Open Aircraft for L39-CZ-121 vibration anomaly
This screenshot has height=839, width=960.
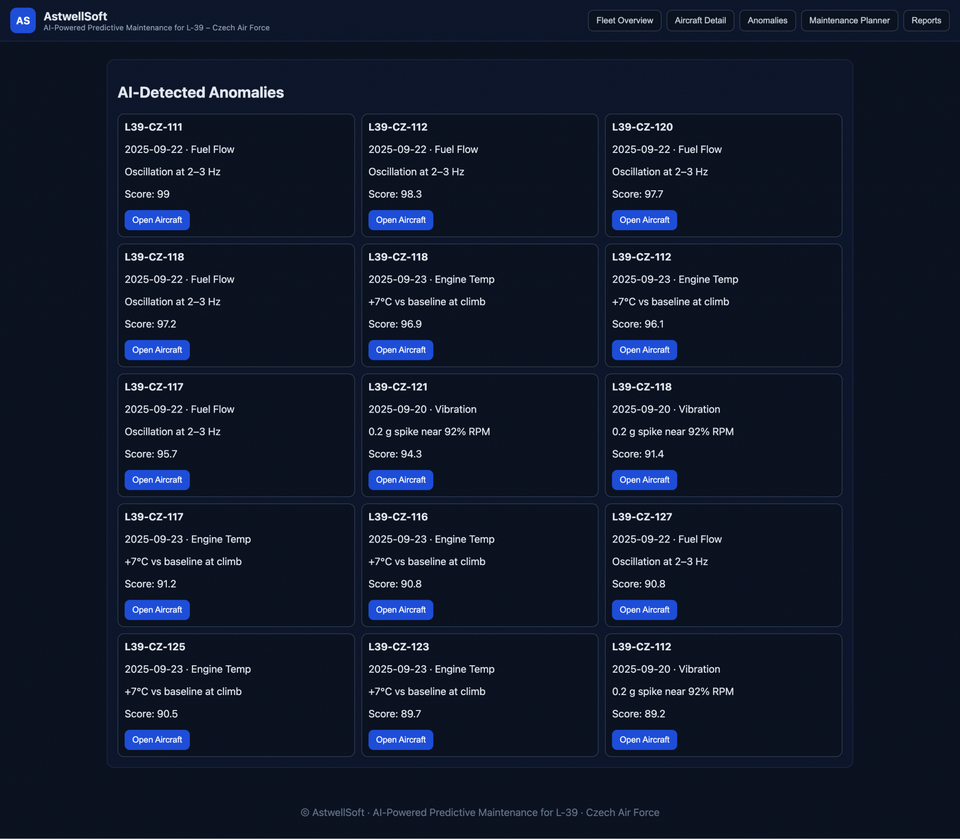[x=401, y=480]
